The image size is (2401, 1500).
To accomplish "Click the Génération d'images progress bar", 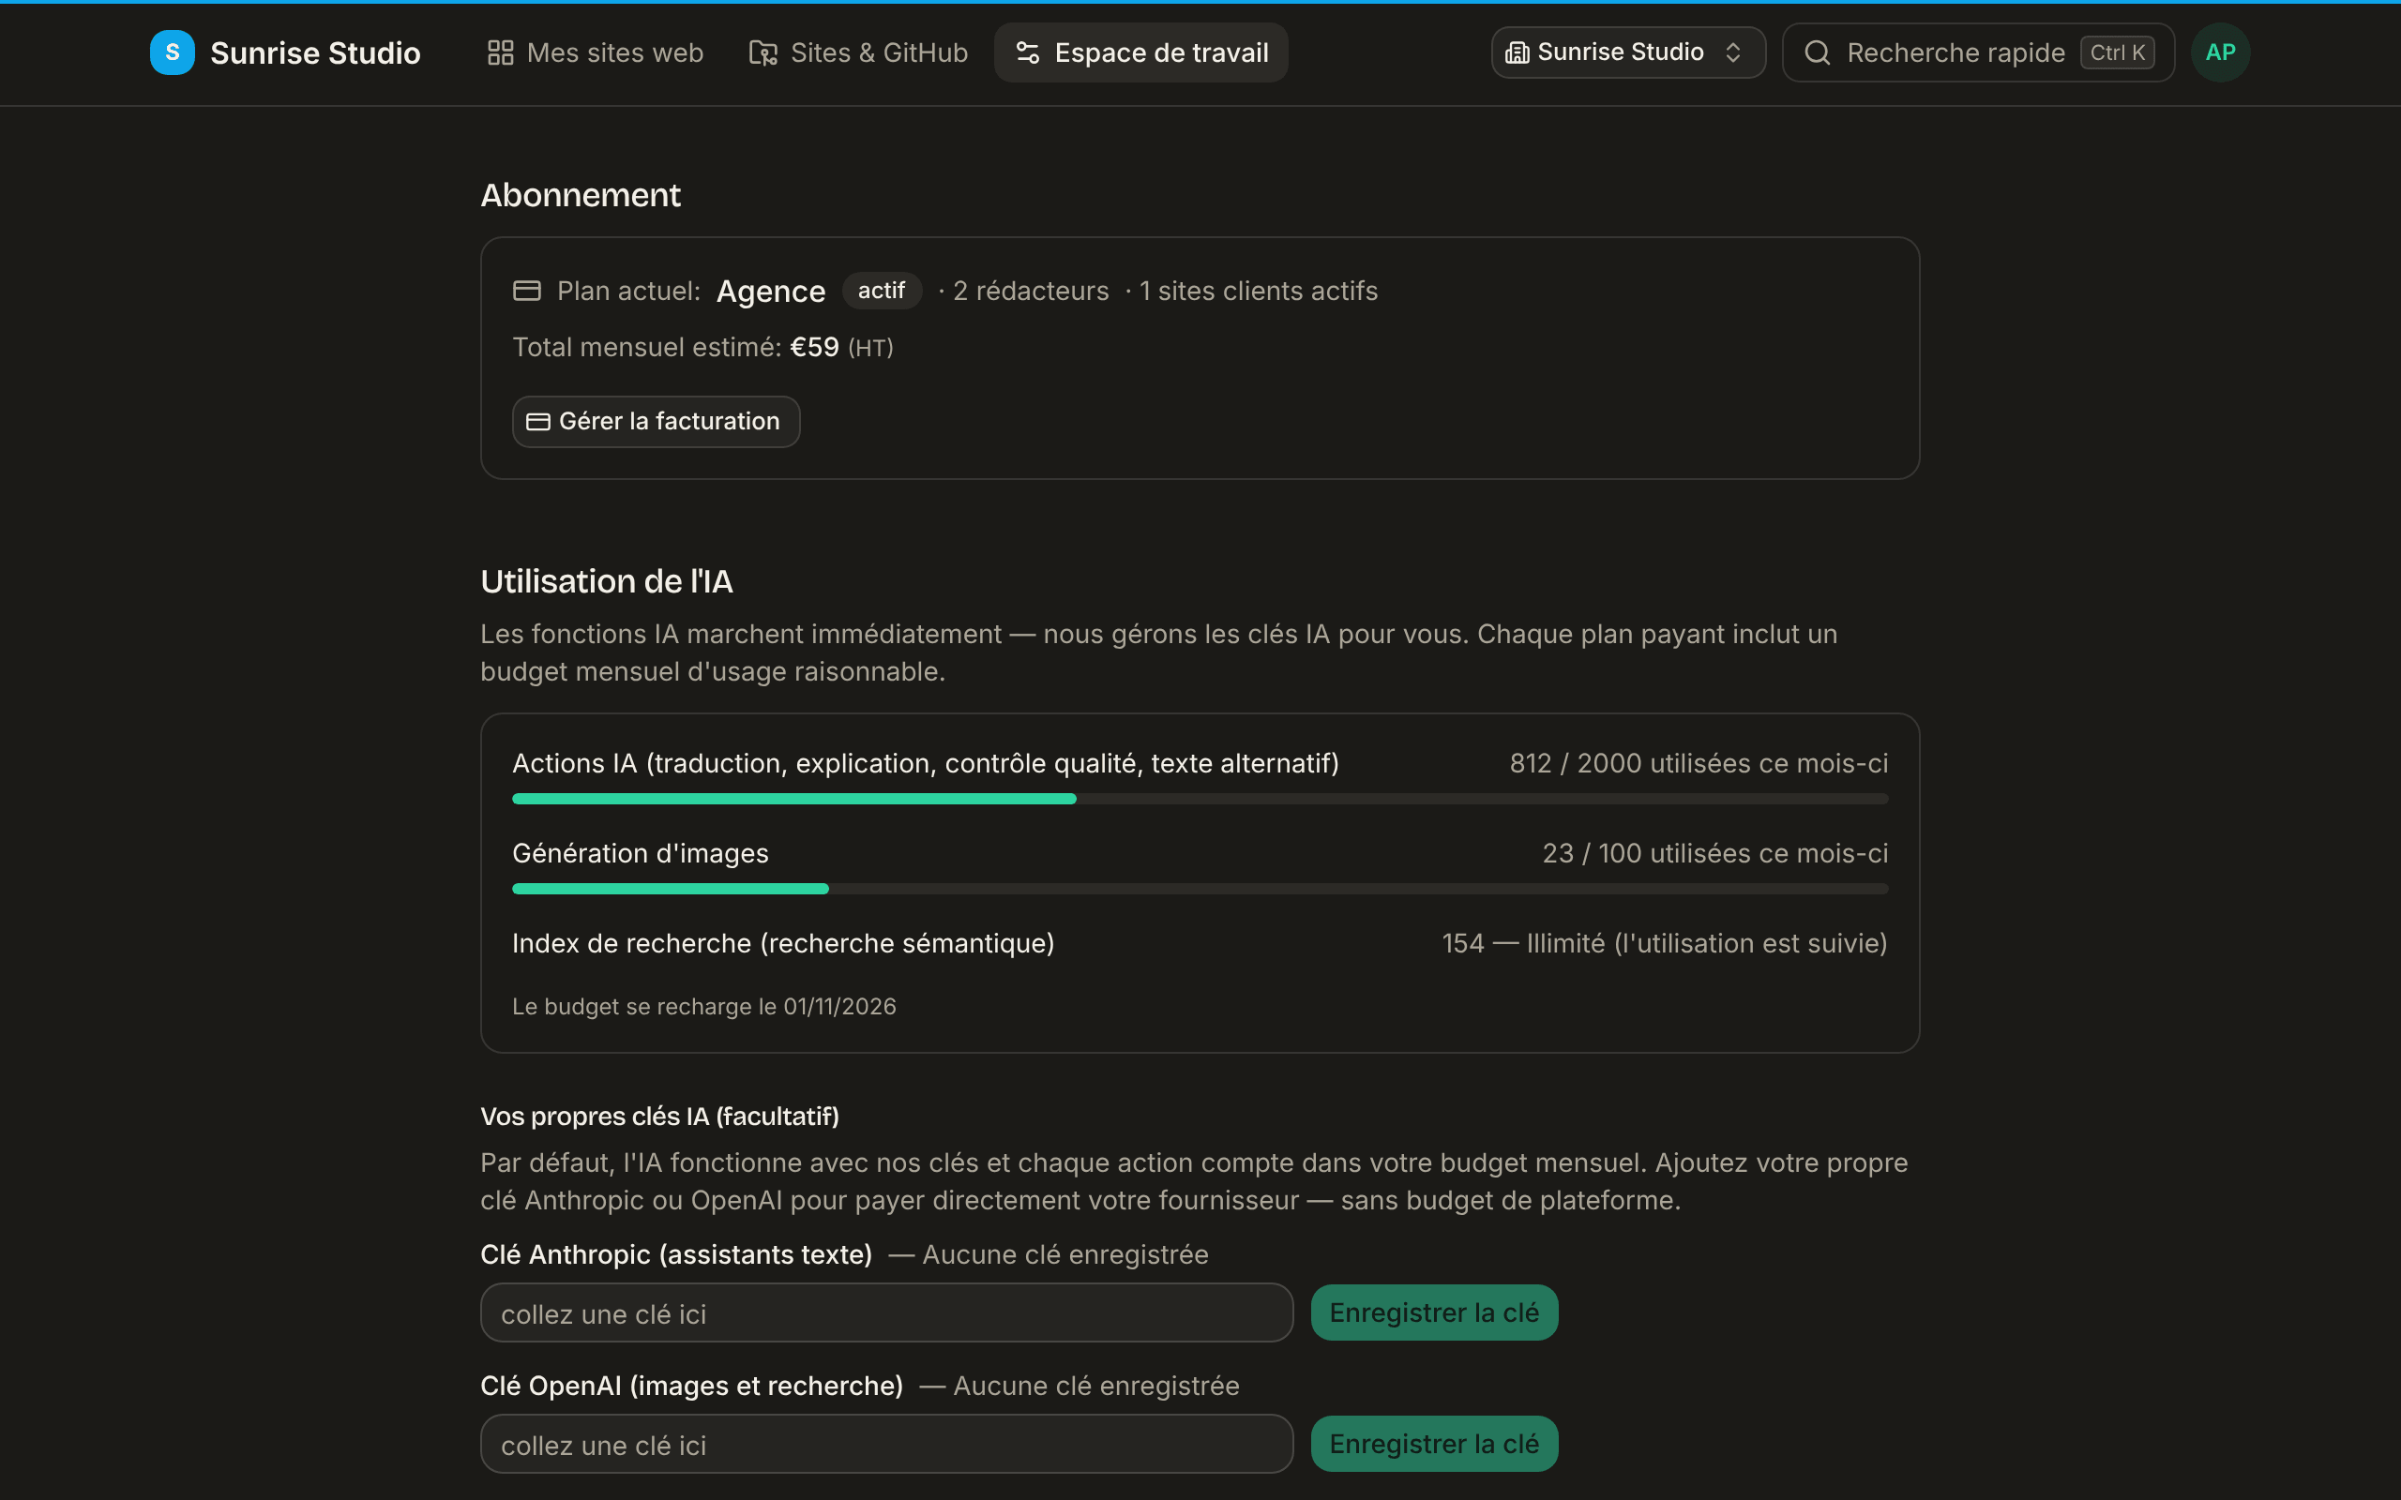I will [1200, 889].
